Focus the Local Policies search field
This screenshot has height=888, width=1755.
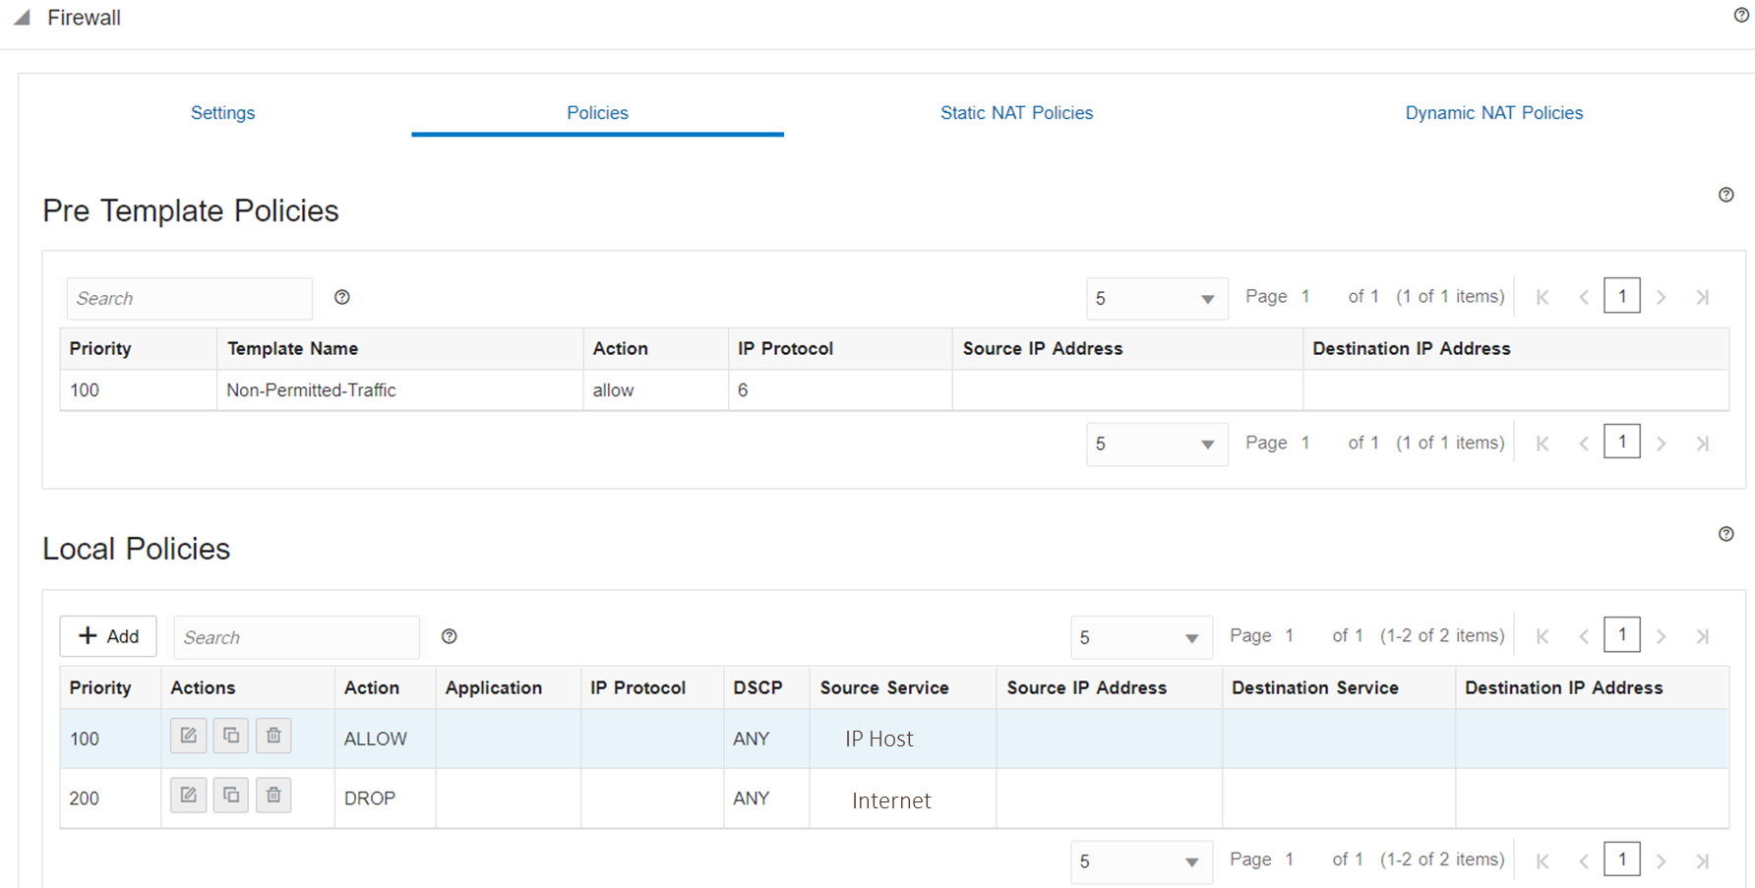pyautogui.click(x=296, y=637)
